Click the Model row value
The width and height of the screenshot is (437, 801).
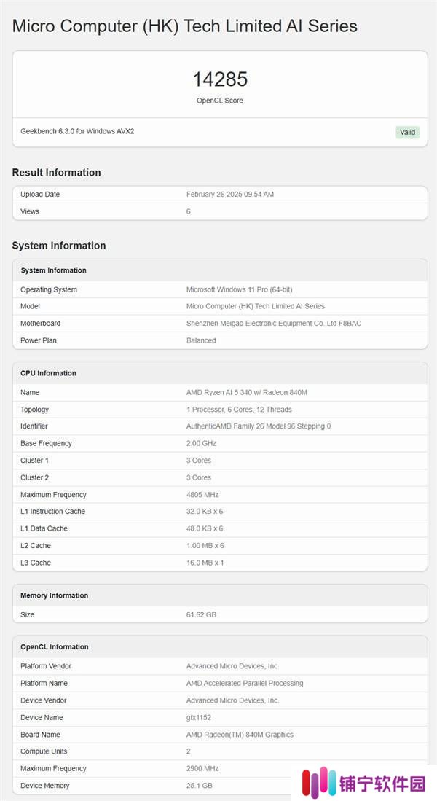point(256,307)
